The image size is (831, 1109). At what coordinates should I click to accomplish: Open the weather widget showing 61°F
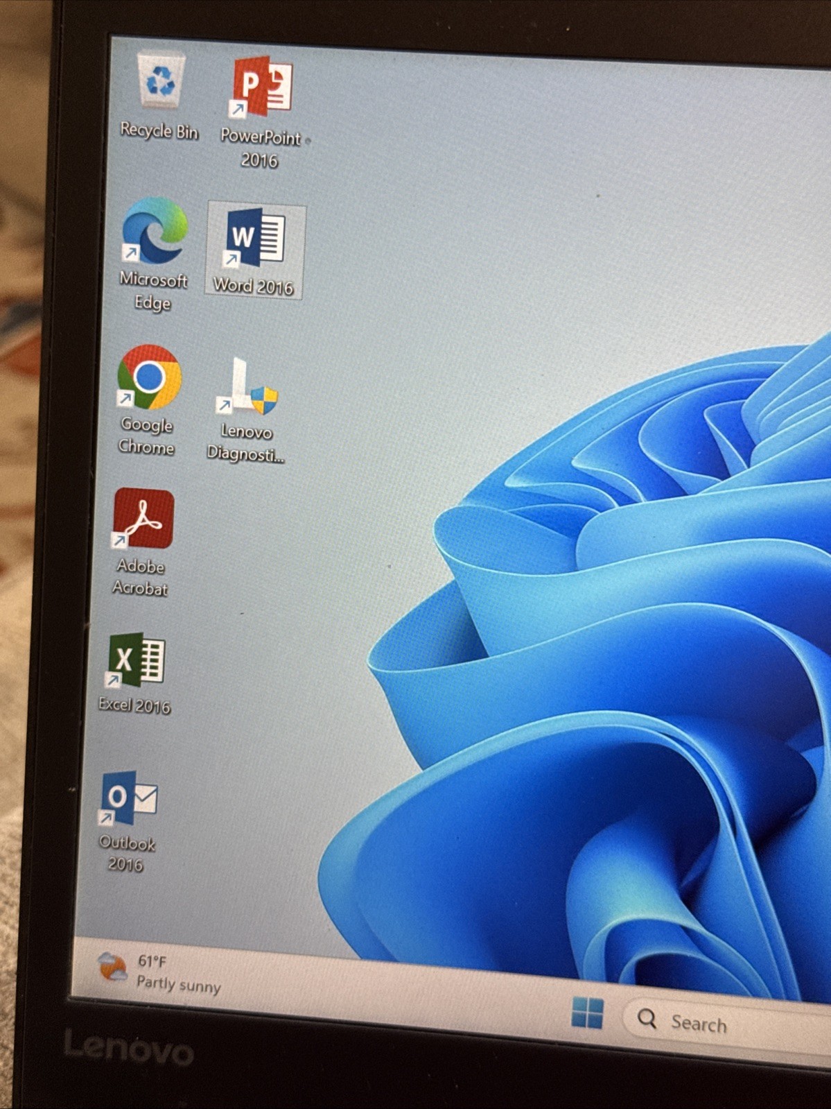click(x=159, y=971)
